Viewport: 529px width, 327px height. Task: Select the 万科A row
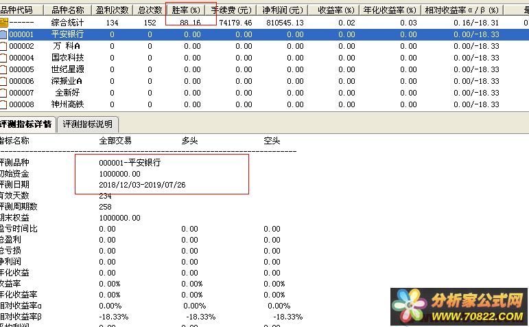[x=265, y=46]
